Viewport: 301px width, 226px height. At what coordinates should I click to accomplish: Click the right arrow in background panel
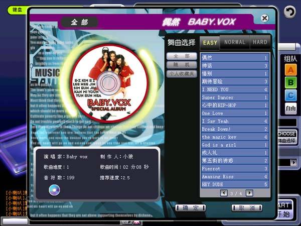coord(293,162)
